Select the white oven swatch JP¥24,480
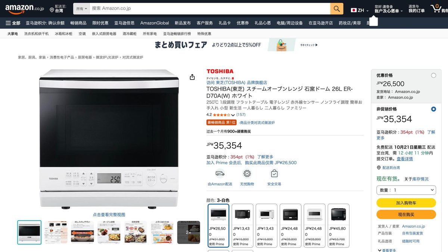Viewport: 448px width, 252px height. point(314,225)
